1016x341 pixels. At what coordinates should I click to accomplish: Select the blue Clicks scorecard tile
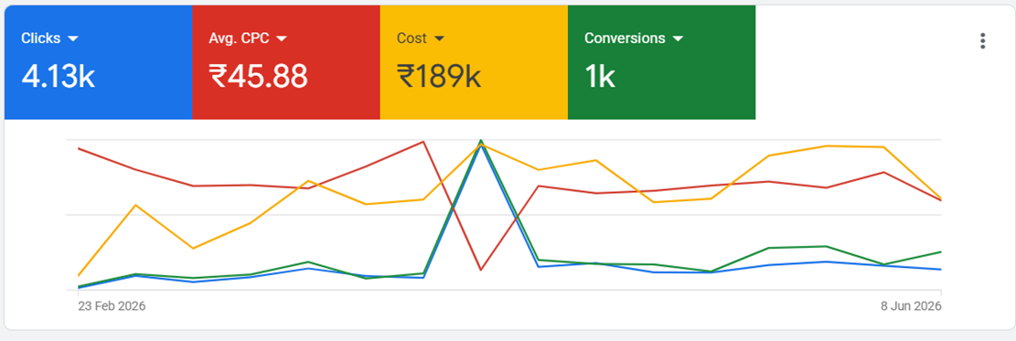click(x=99, y=62)
